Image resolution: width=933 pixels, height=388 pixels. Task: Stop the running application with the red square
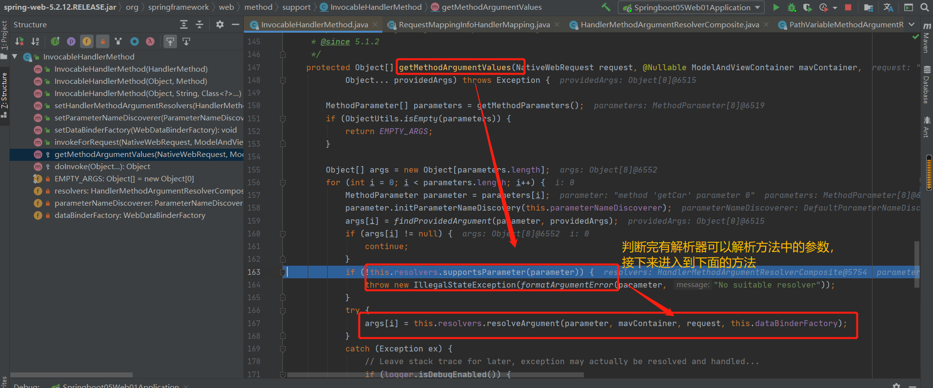(x=848, y=7)
